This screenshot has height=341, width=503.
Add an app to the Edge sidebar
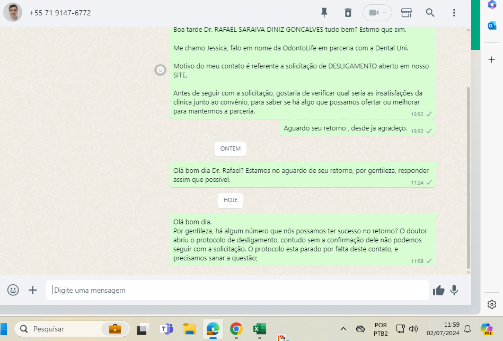pos(491,60)
